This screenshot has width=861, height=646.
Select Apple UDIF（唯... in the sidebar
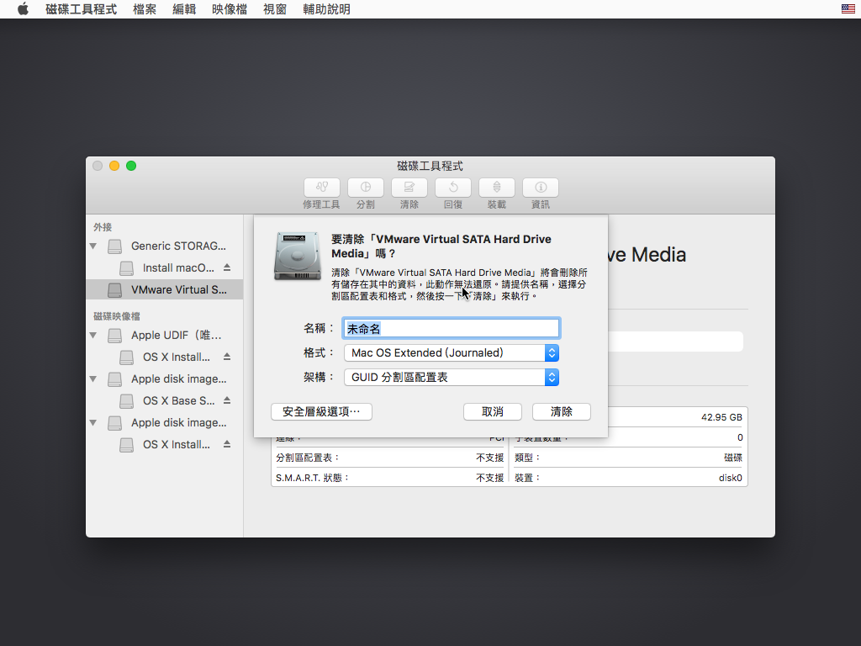(x=164, y=335)
